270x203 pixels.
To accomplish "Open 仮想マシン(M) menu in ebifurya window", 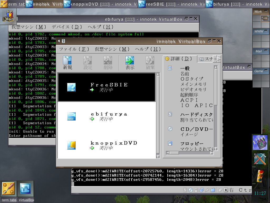I will [x=29, y=27].
